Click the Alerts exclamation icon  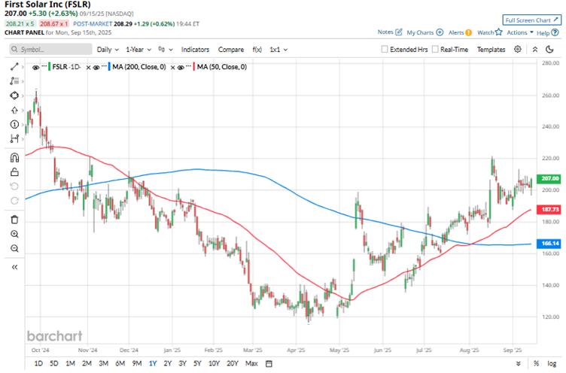point(469,32)
